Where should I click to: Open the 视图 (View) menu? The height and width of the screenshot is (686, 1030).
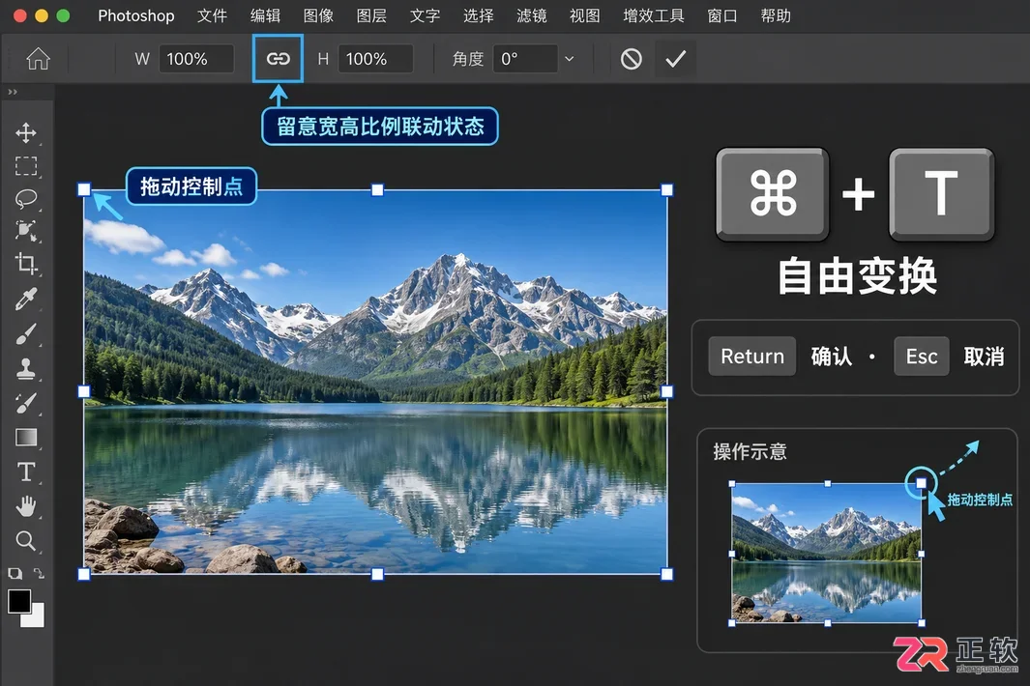click(584, 15)
